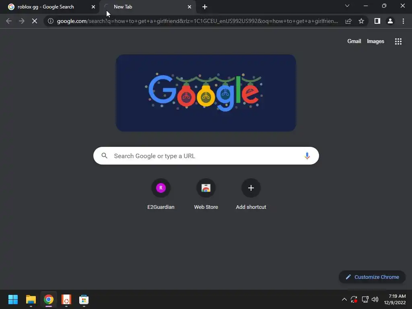Click the Google holiday doodle

pos(206,93)
